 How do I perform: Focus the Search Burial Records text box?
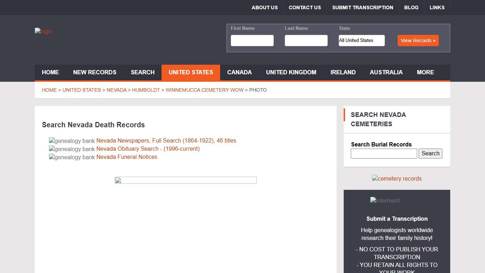point(384,154)
